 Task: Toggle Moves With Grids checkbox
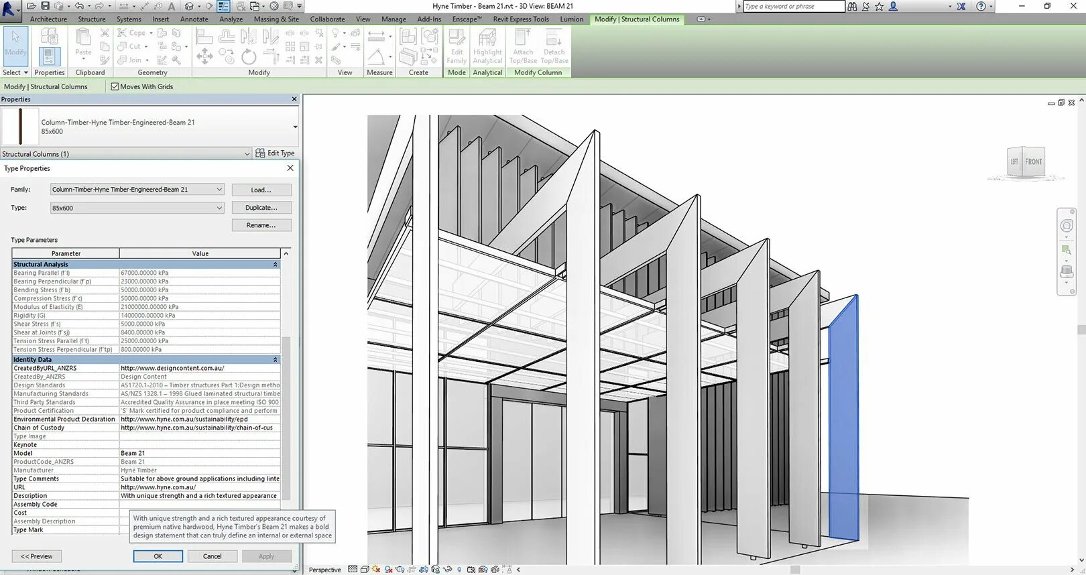click(x=115, y=86)
